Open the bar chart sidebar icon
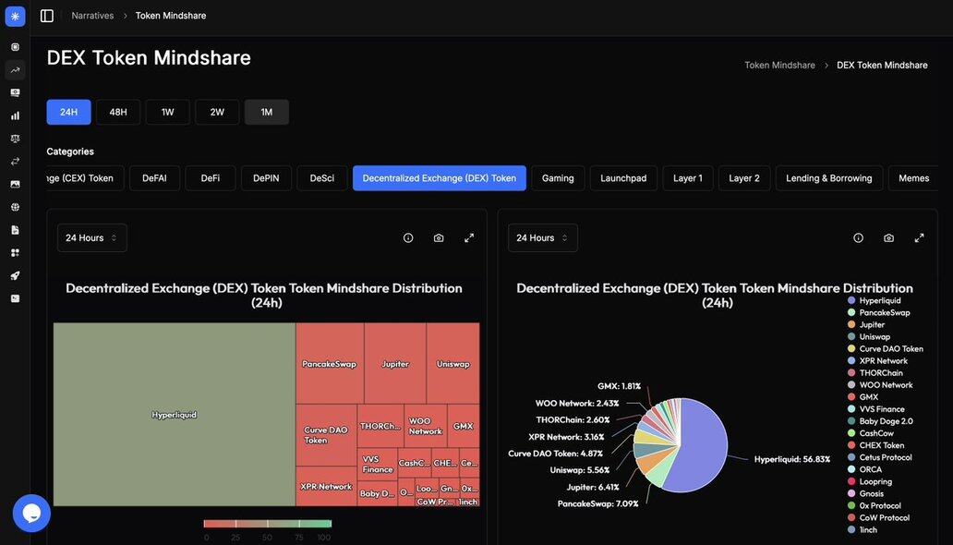 (15, 115)
